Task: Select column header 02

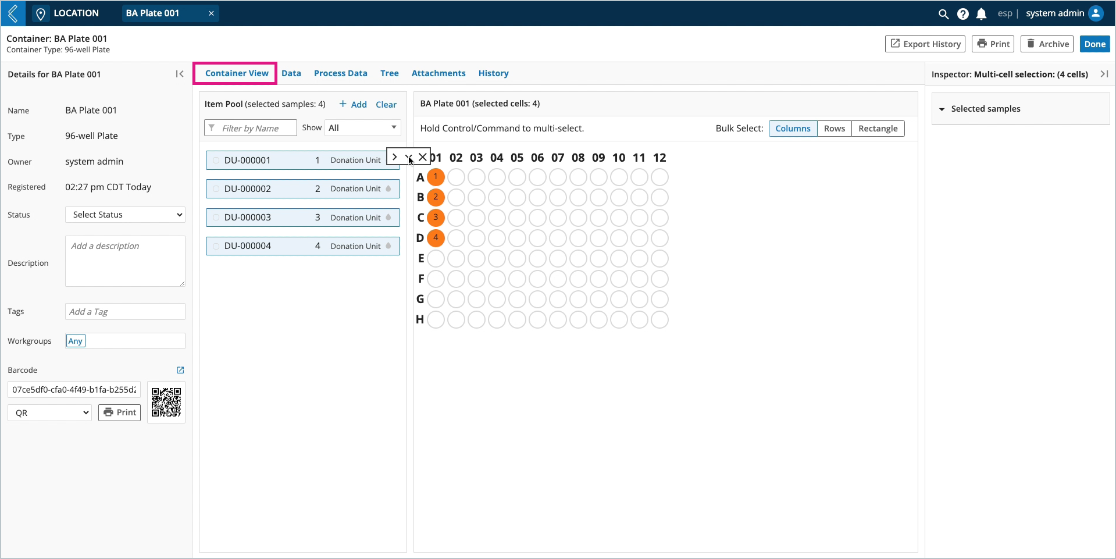Action: pos(456,158)
